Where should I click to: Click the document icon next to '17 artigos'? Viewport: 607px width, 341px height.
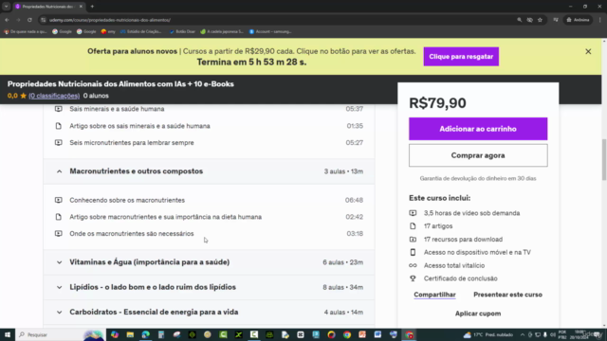click(413, 226)
